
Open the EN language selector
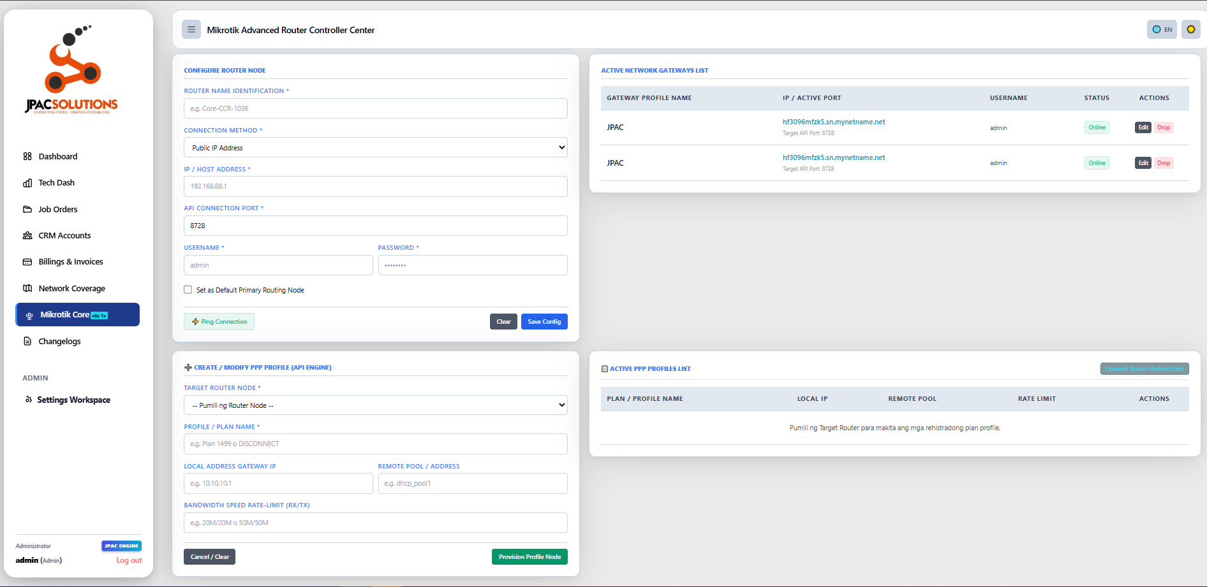click(1162, 29)
